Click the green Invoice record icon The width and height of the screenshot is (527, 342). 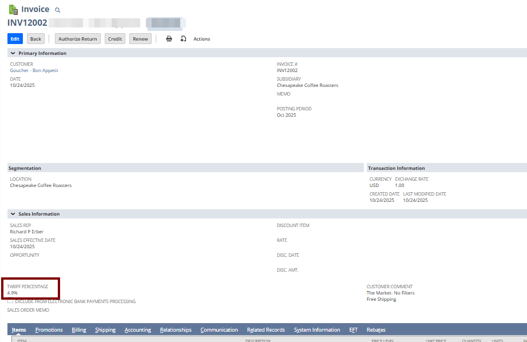[x=13, y=10]
